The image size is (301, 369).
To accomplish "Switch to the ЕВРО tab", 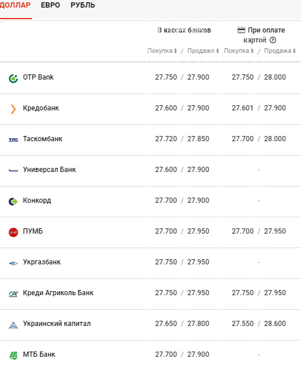I will [x=51, y=5].
